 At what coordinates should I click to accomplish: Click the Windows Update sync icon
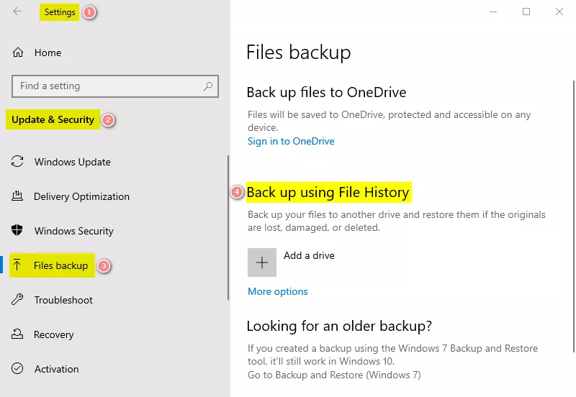17,161
